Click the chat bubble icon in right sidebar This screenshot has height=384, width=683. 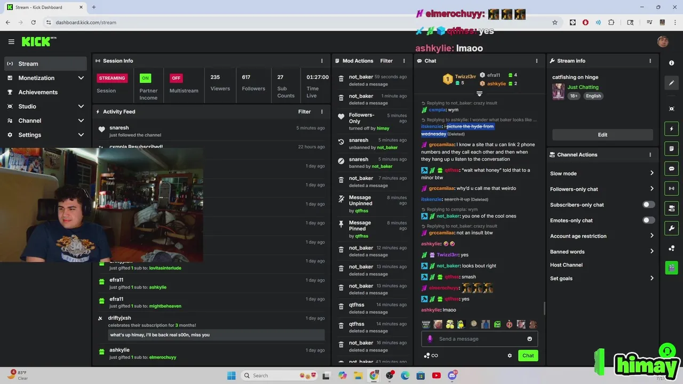point(671,169)
